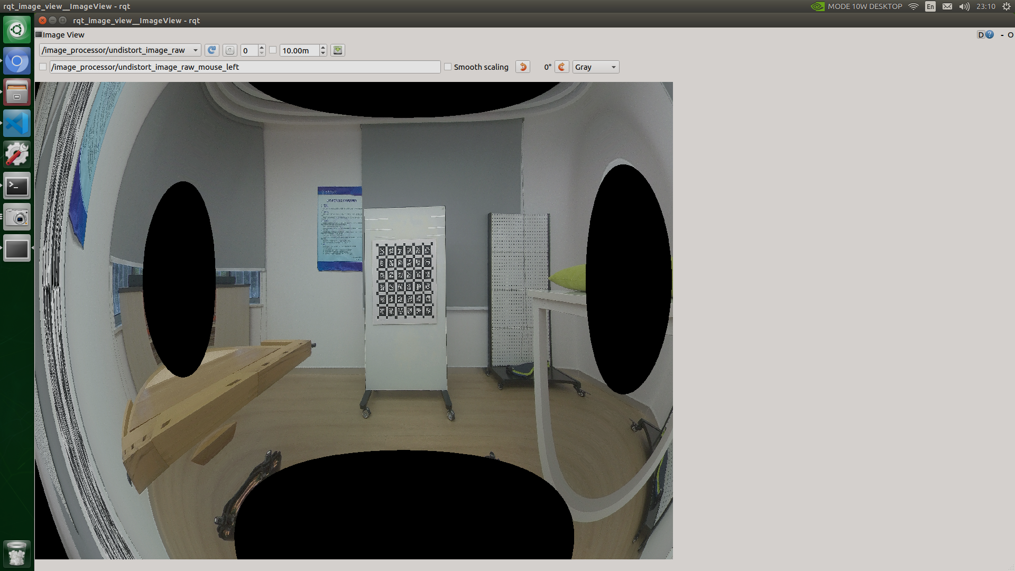Screen dimensions: 1015x571
Task: Open the Chromium browser dock icon
Action: pos(17,62)
